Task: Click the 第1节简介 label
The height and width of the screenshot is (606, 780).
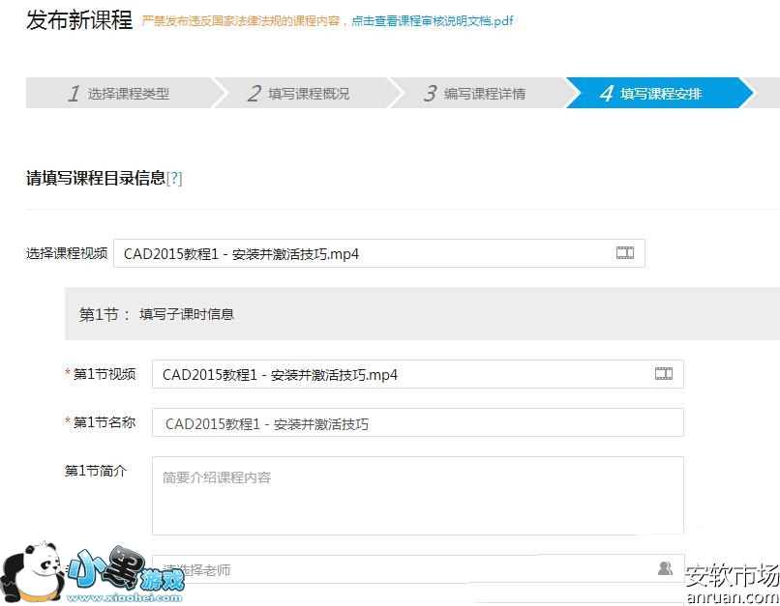Action: [x=96, y=471]
